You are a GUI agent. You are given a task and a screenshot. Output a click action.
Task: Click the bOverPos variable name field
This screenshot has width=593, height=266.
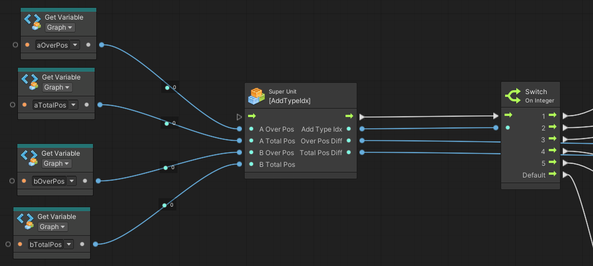[x=49, y=181]
